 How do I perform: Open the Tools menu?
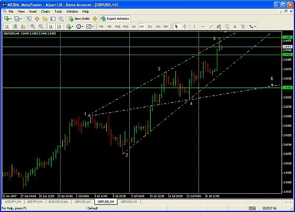58,11
